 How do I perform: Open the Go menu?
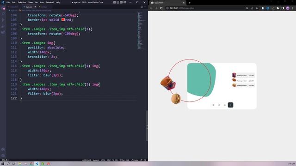(36, 2)
